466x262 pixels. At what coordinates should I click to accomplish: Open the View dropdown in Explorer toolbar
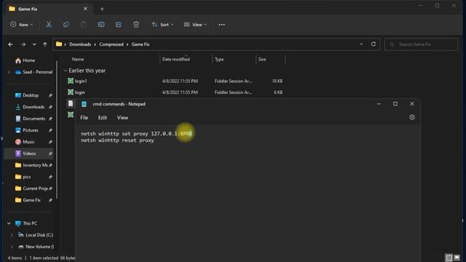(195, 25)
